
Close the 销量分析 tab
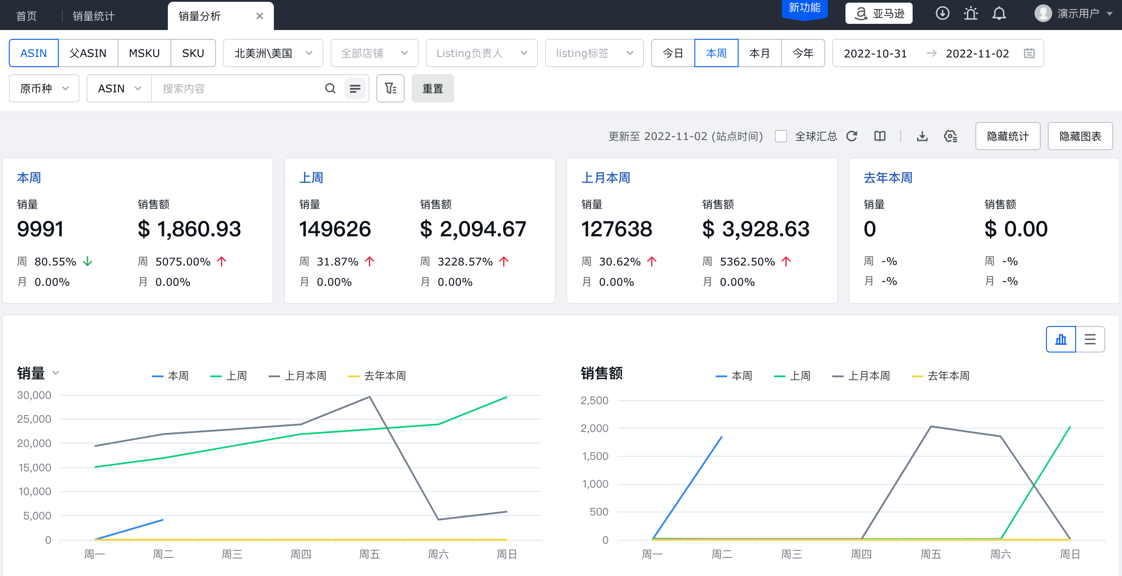[260, 16]
